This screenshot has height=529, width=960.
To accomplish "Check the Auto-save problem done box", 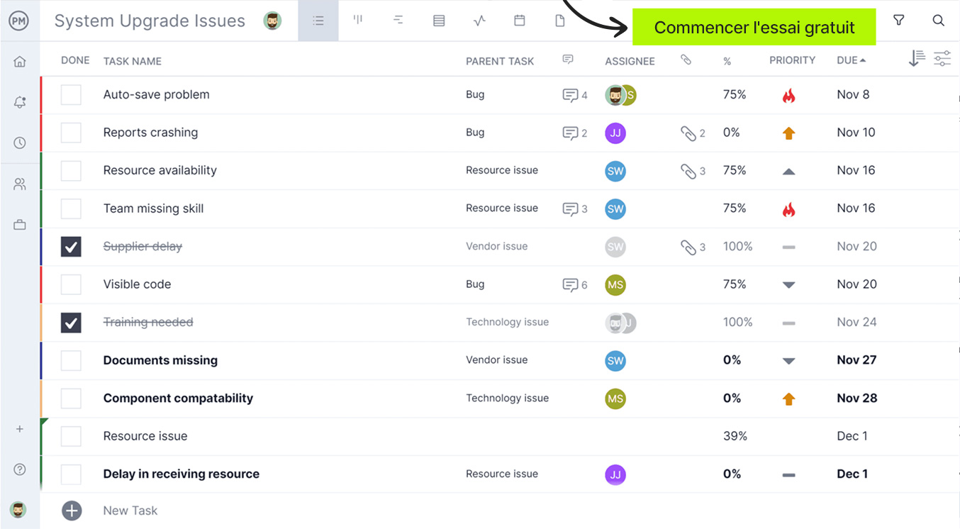I will pyautogui.click(x=71, y=95).
